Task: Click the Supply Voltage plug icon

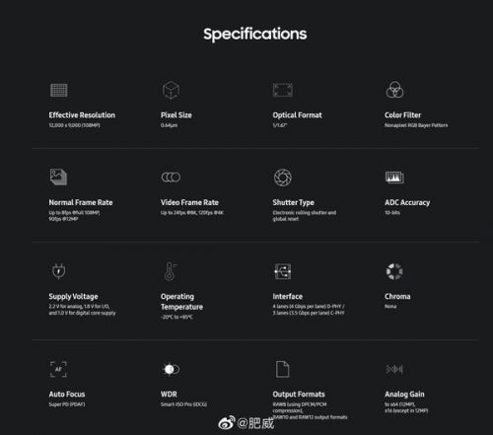Action: point(59,271)
